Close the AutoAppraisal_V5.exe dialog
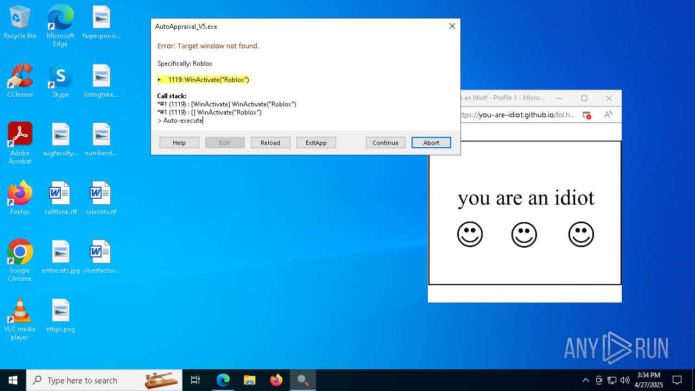The height and width of the screenshot is (391, 695). 452,26
